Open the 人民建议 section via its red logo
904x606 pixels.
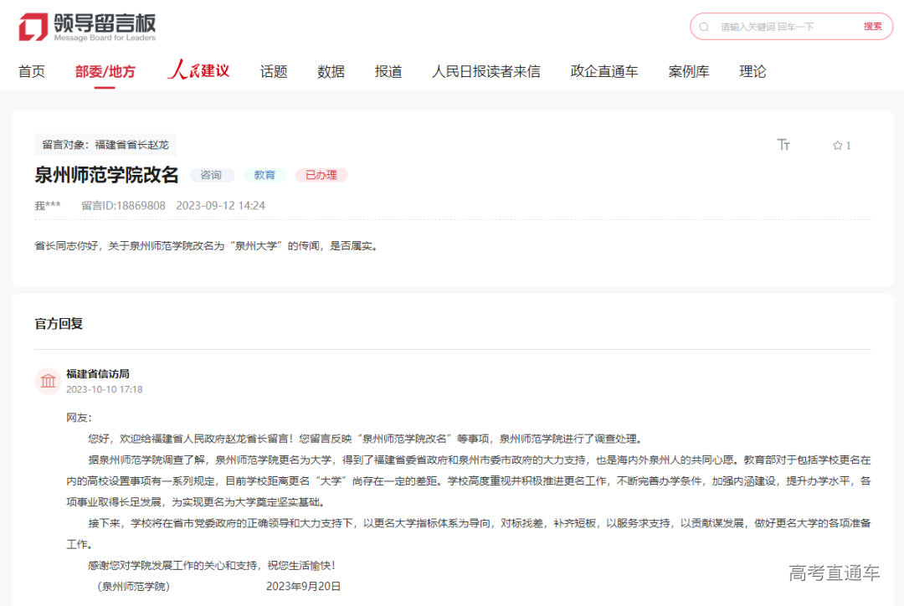pos(198,71)
